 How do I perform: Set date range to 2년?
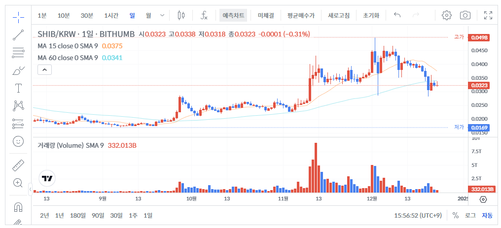click(45, 216)
